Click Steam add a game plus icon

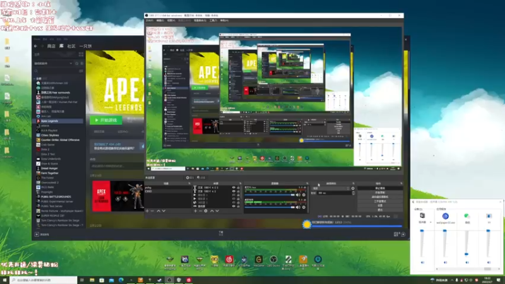click(37, 234)
